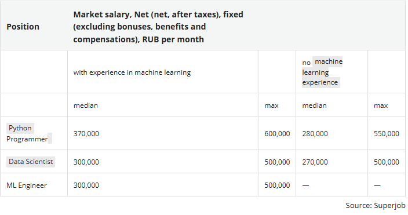Click first 'median' subheader cell
Screen dimensions: 408x215
coord(86,105)
